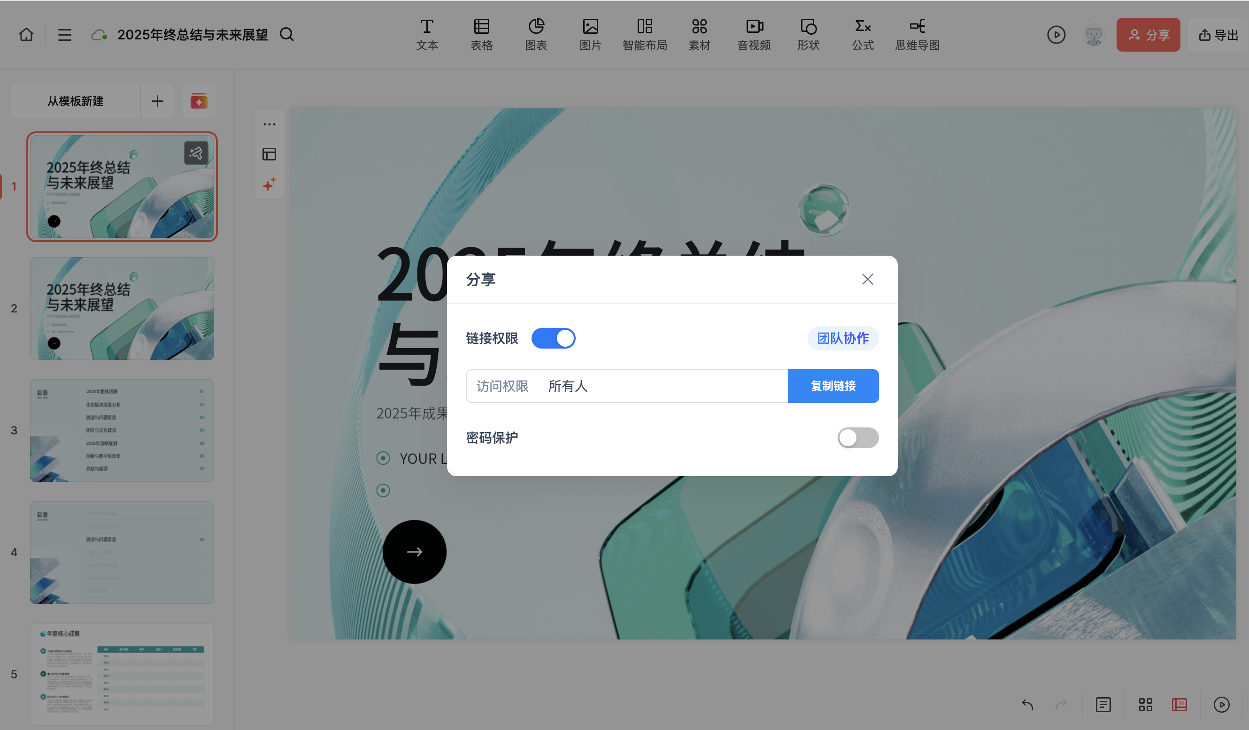Redo the last action

click(x=1061, y=704)
